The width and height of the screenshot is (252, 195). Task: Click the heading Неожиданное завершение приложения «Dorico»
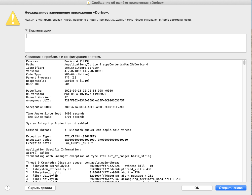(x=67, y=13)
